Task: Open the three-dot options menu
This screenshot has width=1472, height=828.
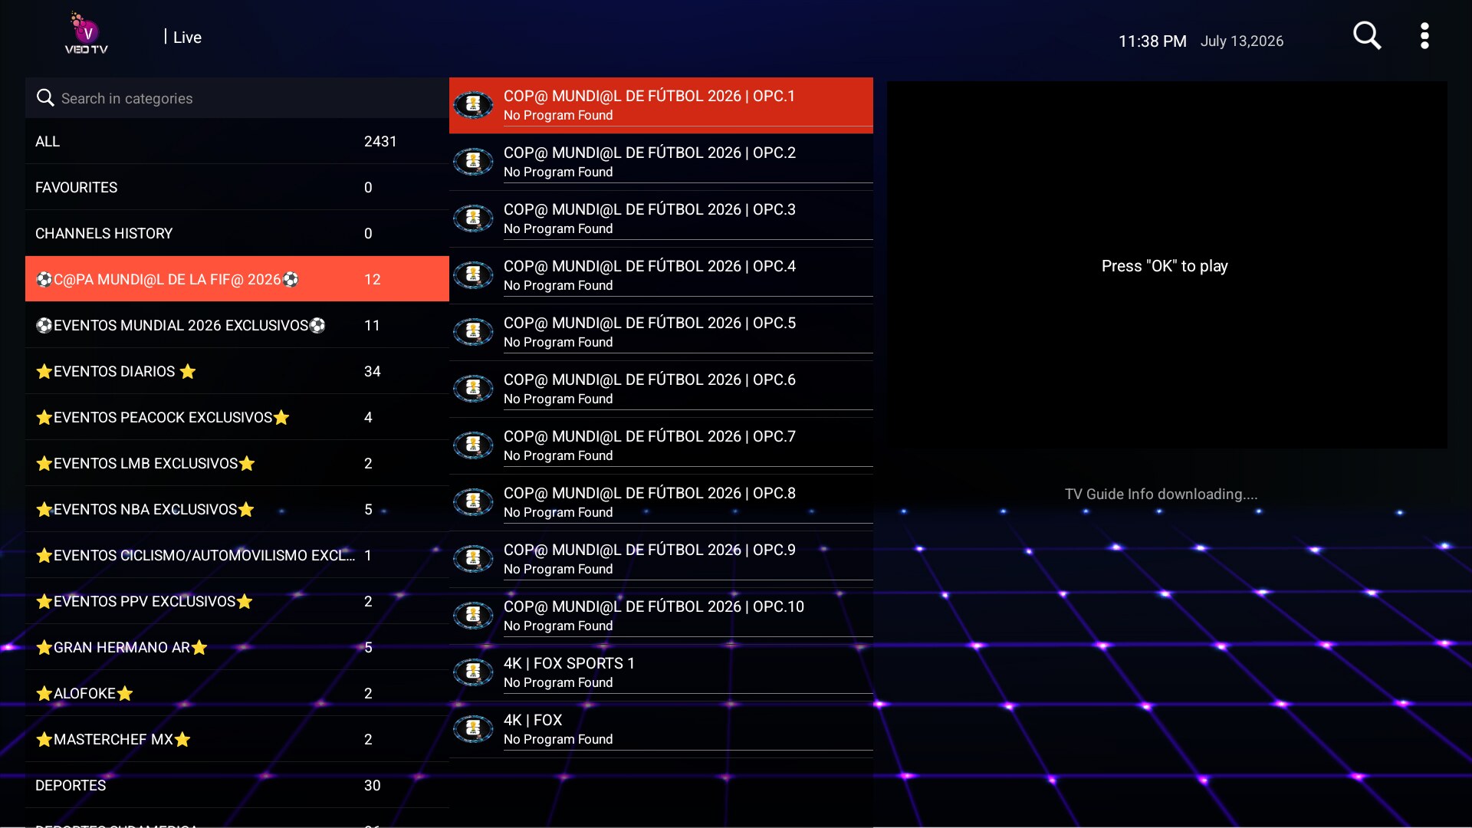Action: pyautogui.click(x=1424, y=35)
